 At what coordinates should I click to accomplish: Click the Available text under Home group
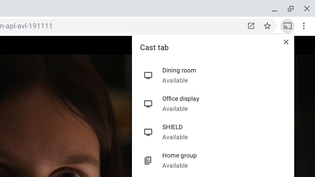(x=175, y=165)
